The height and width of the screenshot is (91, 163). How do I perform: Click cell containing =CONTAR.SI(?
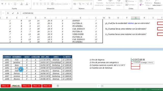[135, 60]
